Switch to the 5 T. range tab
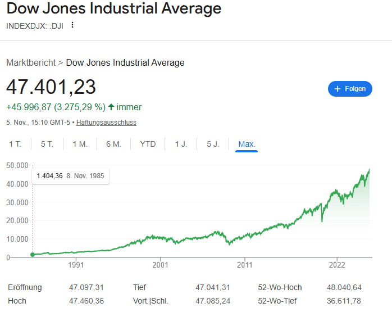 pos(47,144)
